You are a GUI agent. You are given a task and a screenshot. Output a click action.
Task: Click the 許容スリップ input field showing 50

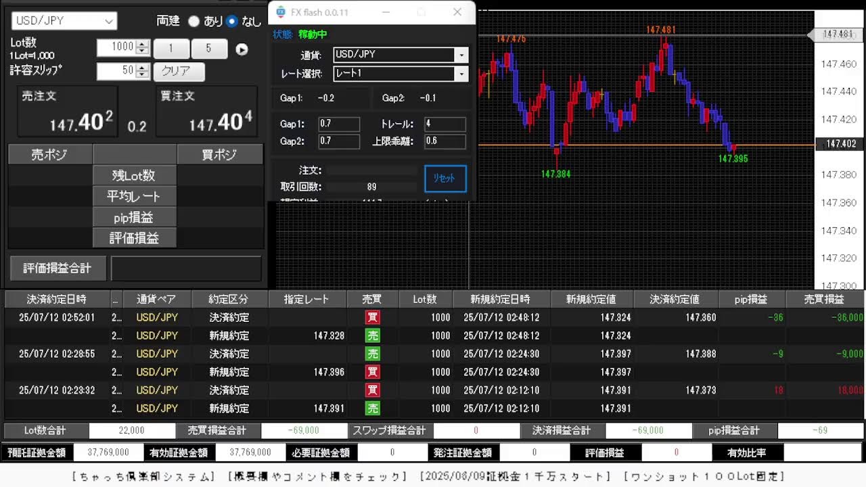[116, 71]
